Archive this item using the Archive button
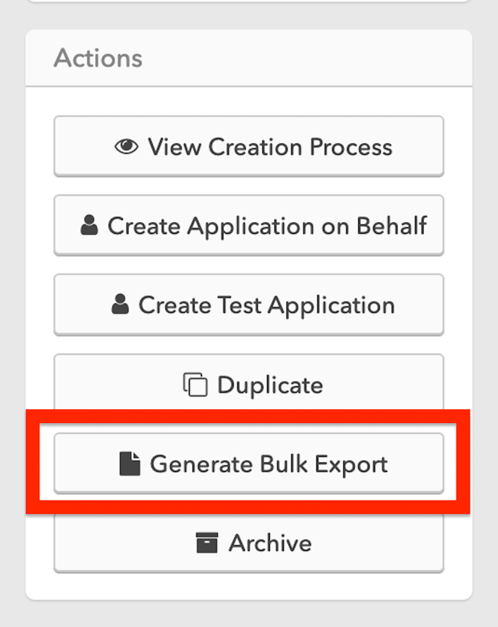The image size is (498, 627). click(x=248, y=543)
